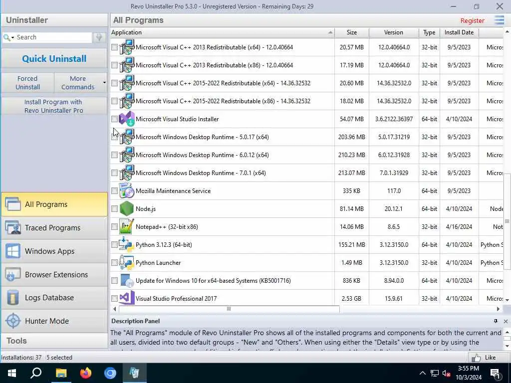The width and height of the screenshot is (511, 383).
Task: Click the Microsoft Visual Studio Installer icon
Action: [126, 119]
